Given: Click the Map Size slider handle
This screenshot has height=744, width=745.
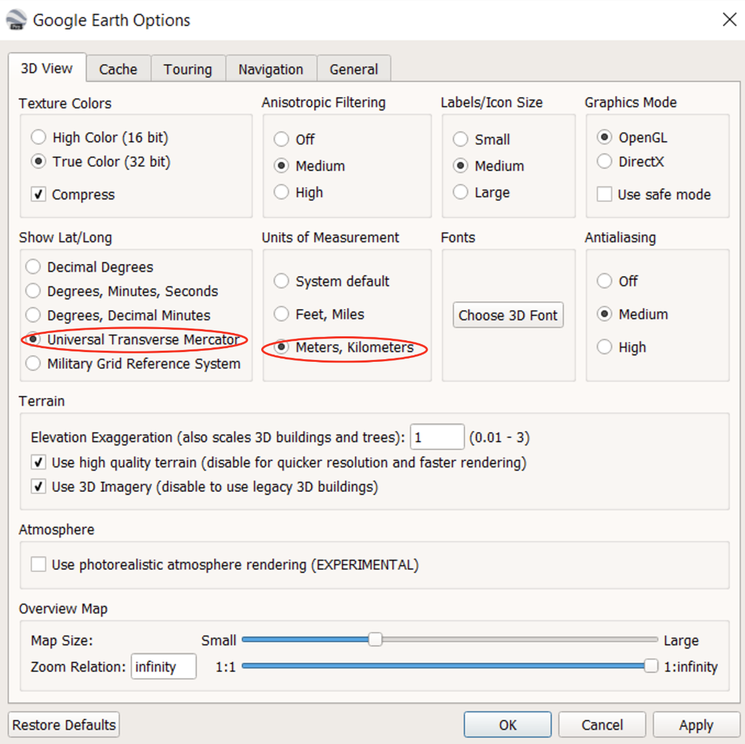Looking at the screenshot, I should click(375, 639).
